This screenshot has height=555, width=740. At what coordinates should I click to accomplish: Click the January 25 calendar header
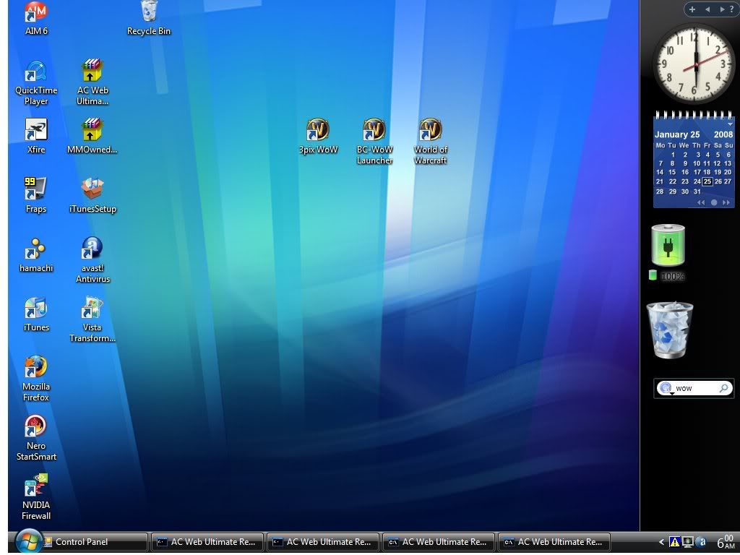tap(677, 134)
